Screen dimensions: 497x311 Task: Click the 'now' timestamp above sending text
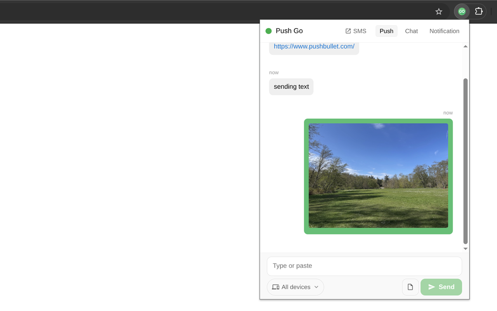(274, 73)
